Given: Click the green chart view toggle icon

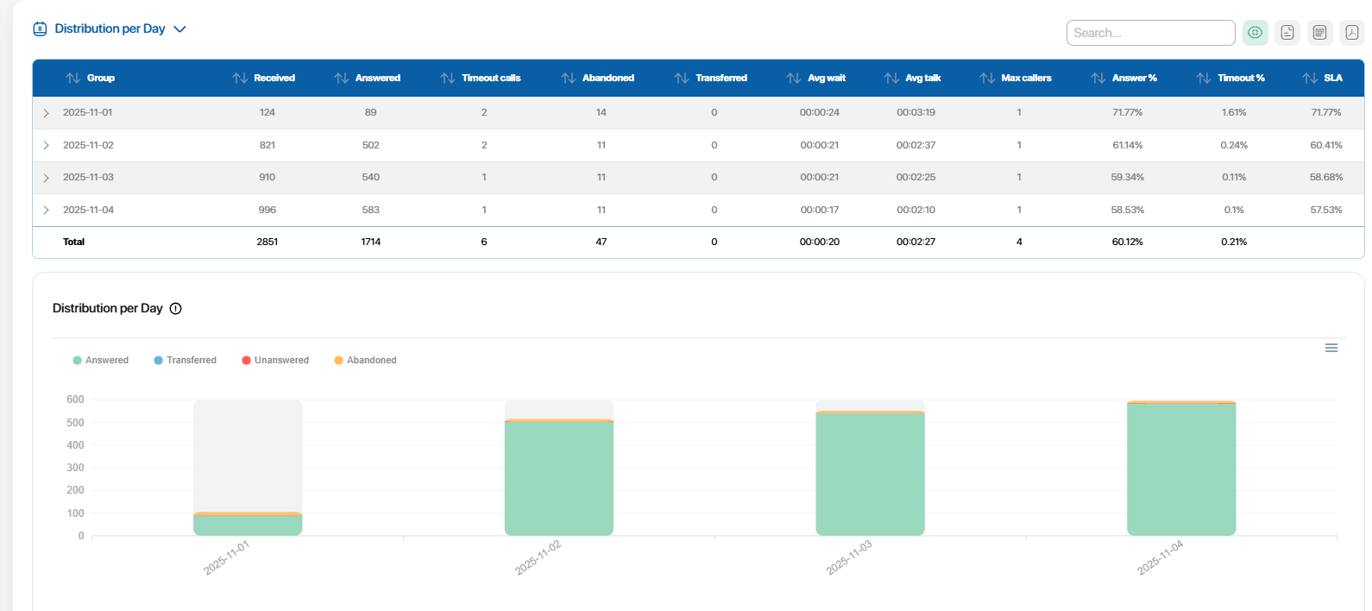Looking at the screenshot, I should pyautogui.click(x=1255, y=33).
